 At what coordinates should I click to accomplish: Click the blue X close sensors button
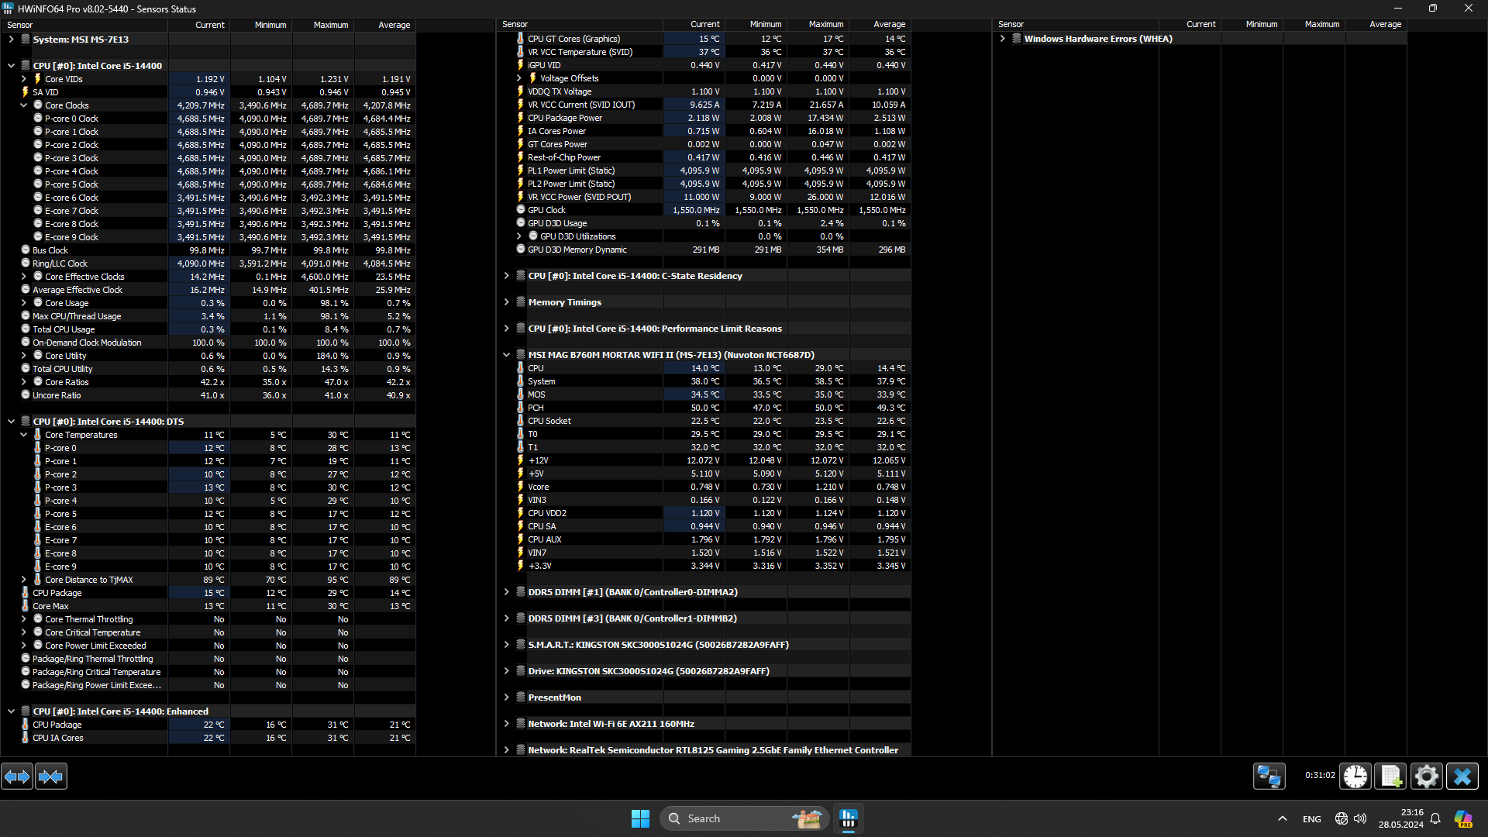pyautogui.click(x=1462, y=776)
